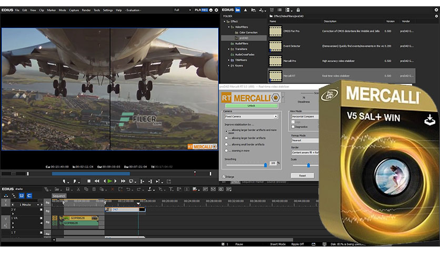440x255 pixels.
Task: Select the Event Detector effect
Action: [341, 46]
